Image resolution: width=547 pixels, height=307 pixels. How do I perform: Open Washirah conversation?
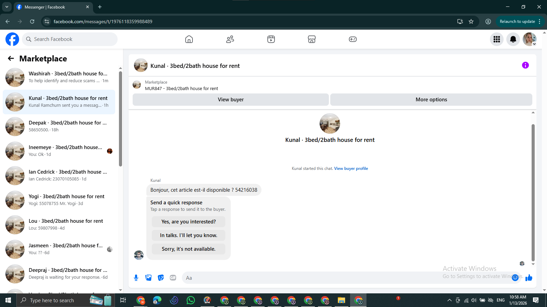pos(59,77)
